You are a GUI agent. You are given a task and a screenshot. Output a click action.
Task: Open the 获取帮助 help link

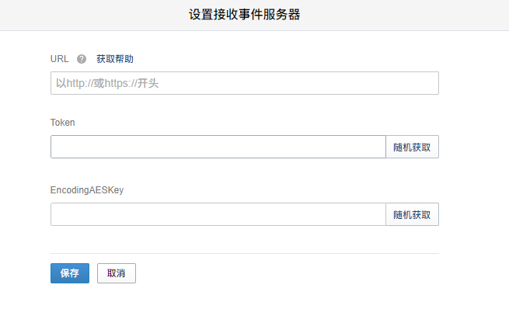(115, 59)
